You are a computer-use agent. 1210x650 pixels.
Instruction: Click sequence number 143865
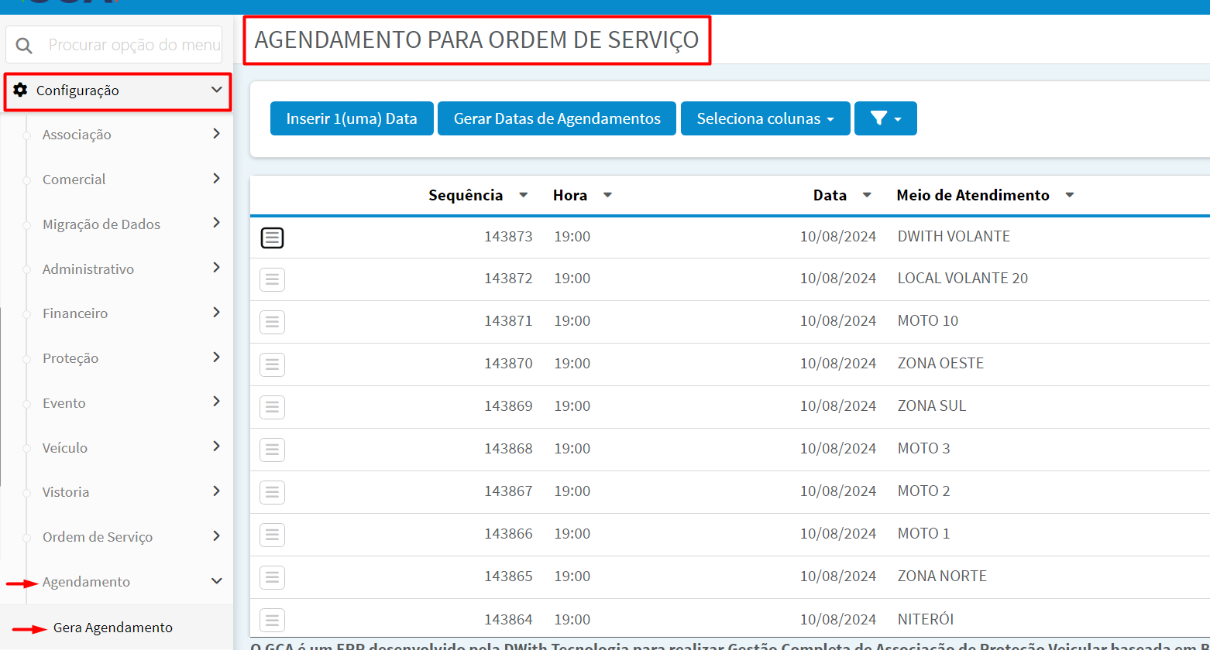(x=509, y=576)
